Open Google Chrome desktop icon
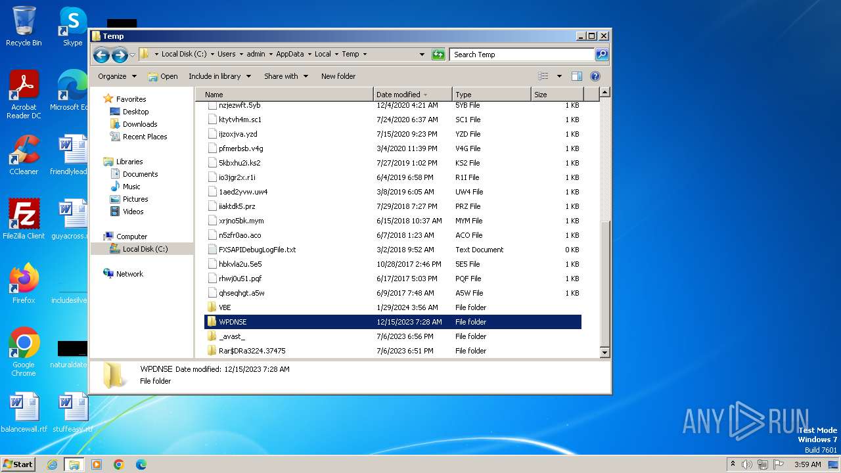 click(x=24, y=352)
